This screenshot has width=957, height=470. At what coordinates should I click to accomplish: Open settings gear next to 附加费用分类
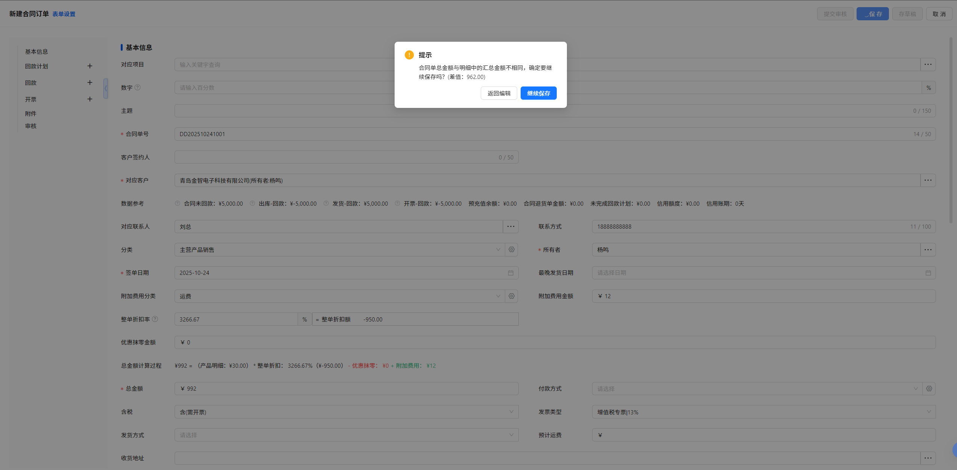point(511,296)
